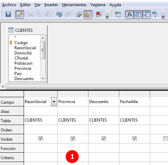Click the Criterio cell under RazonSocial
The height and width of the screenshot is (165, 168).
(x=40, y=157)
